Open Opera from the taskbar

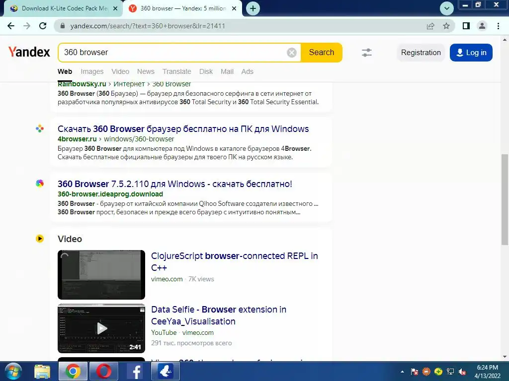[x=103, y=371]
